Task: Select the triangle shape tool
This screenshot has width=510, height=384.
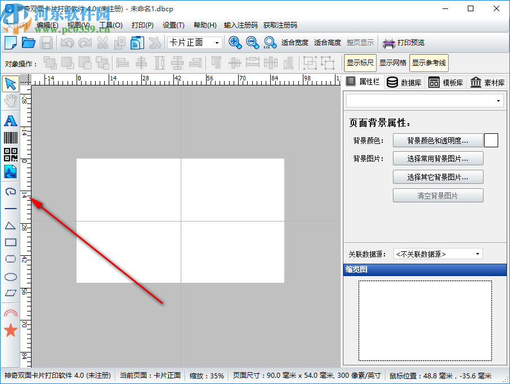Action: tap(10, 225)
